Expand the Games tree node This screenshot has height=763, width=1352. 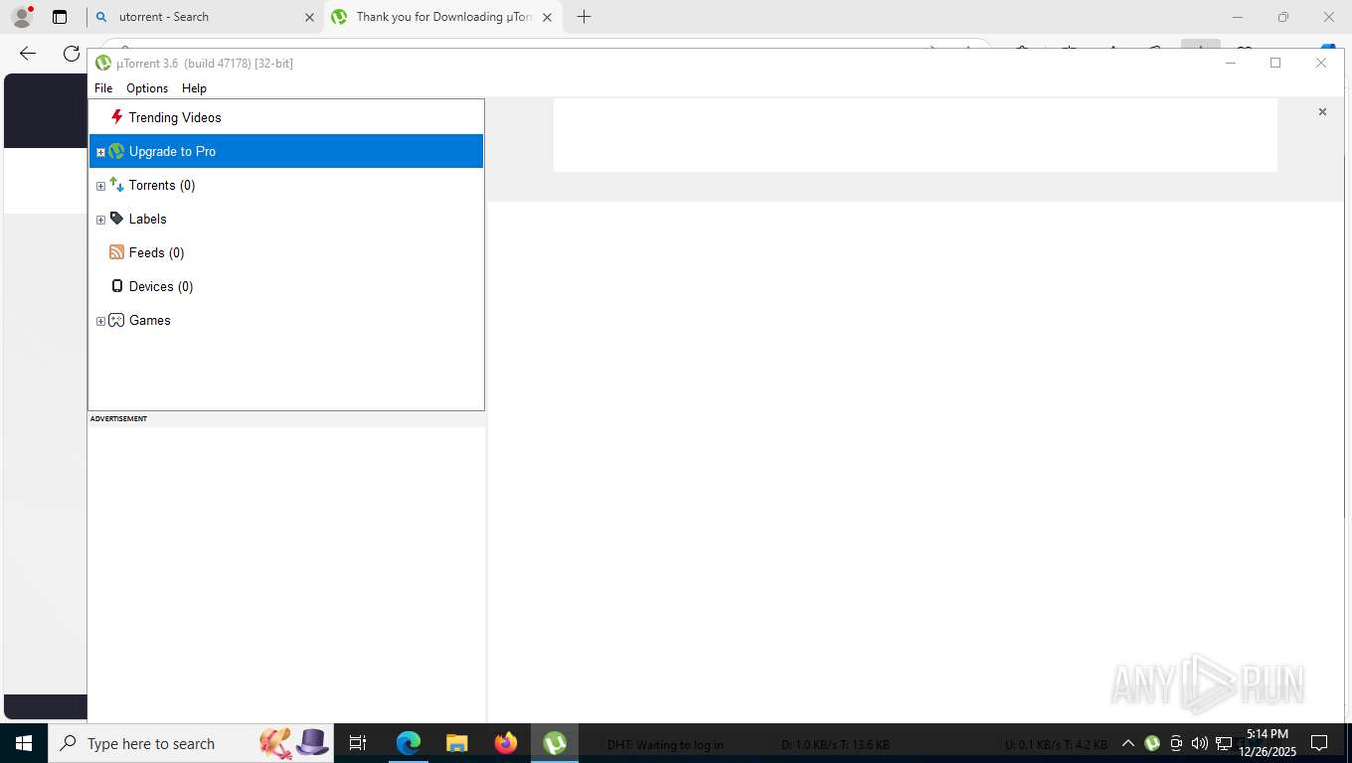click(x=100, y=321)
